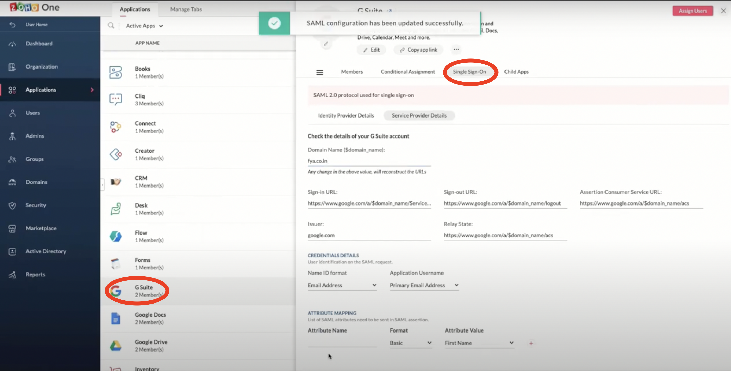Collapse the sidebar using the small handle
This screenshot has width=731, height=371.
(x=102, y=185)
